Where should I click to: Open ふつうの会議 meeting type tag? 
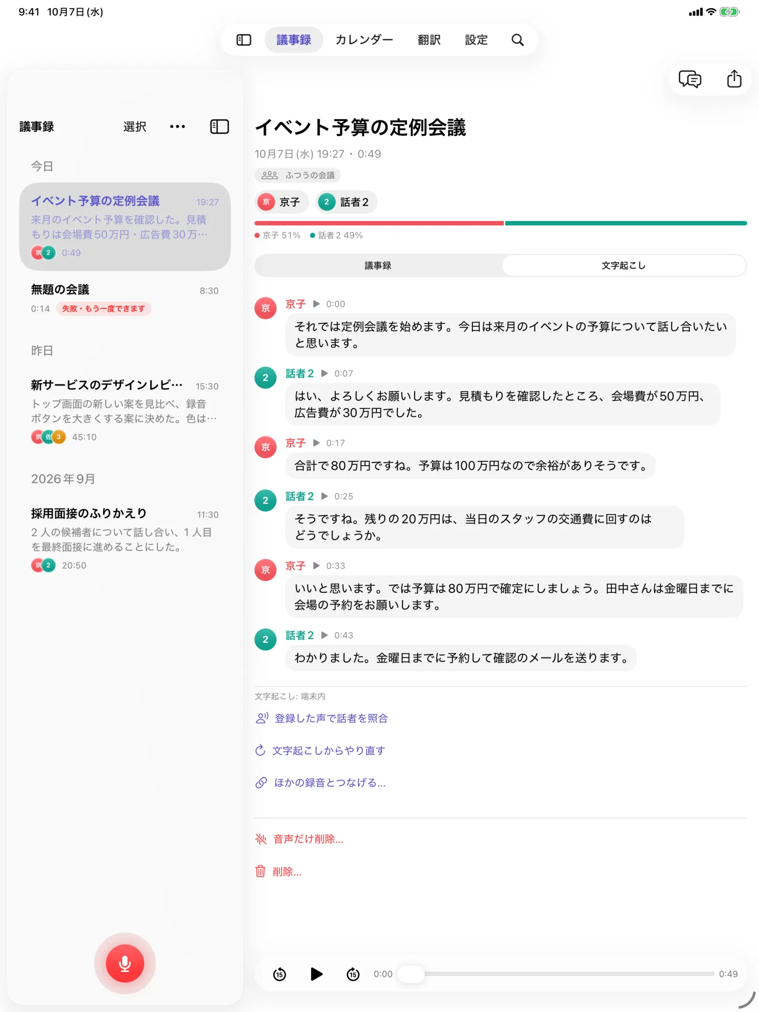298,175
